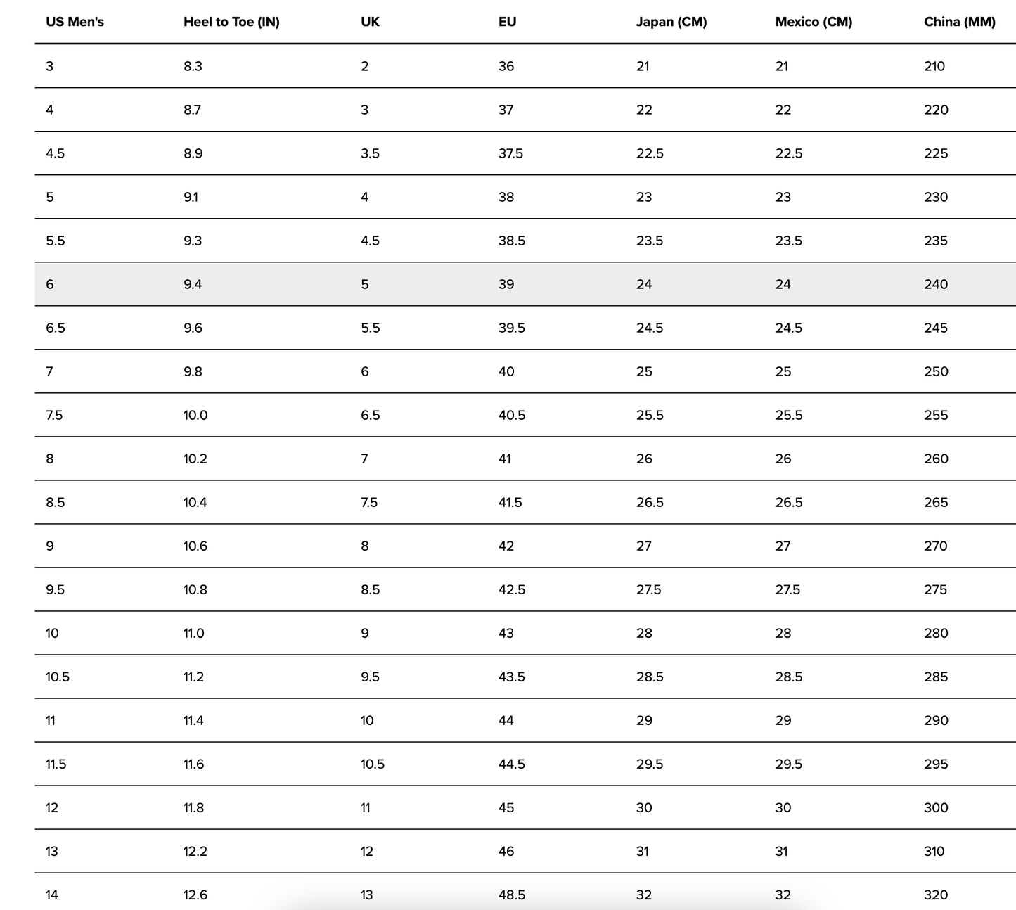Click UK size 10.5 cell
Screen dimensions: 1016x910
click(373, 764)
